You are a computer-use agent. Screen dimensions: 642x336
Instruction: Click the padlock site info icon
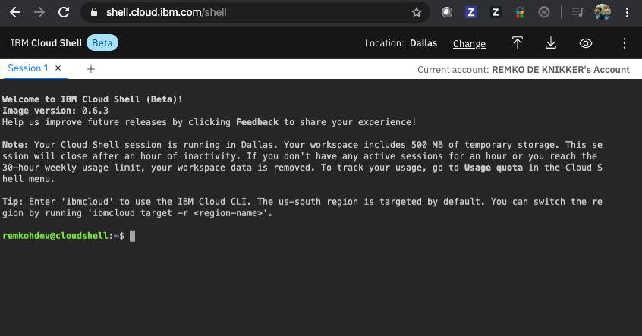tap(94, 12)
